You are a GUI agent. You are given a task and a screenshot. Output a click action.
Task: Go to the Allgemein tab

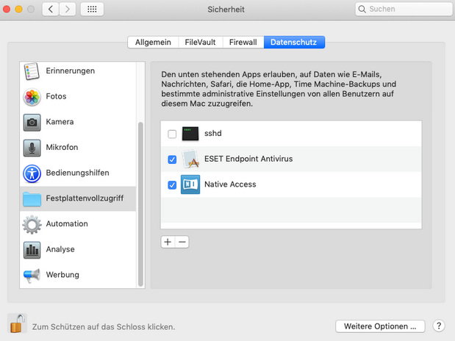[153, 43]
